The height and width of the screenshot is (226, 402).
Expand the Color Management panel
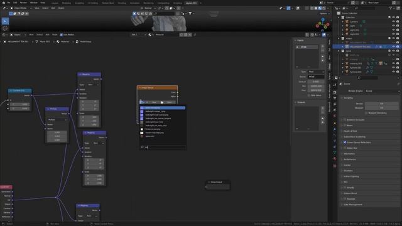pyautogui.click(x=353, y=205)
